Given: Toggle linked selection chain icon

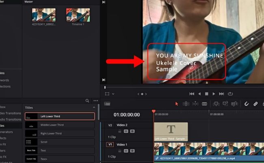Looking at the screenshot, I should (x=255, y=104).
